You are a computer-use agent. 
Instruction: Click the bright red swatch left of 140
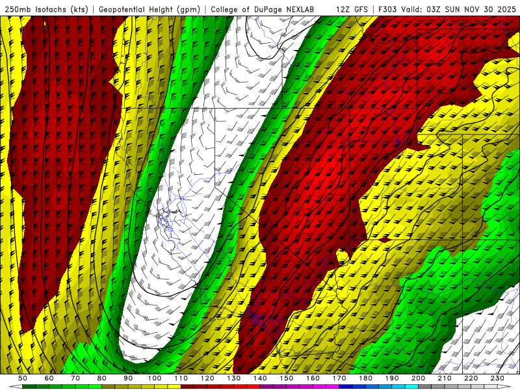253,387
